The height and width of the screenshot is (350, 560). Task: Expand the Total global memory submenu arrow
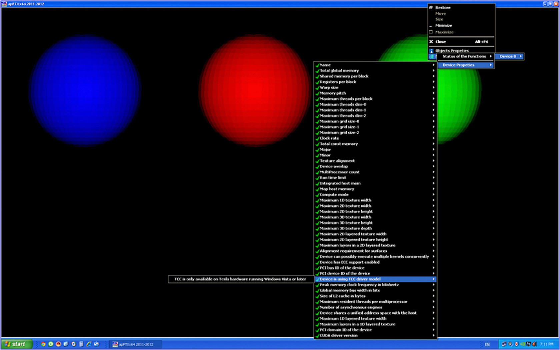[x=433, y=71]
